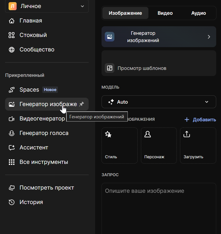
Task: Click the Spaces icon in the sidebar
Action: pos(12,90)
